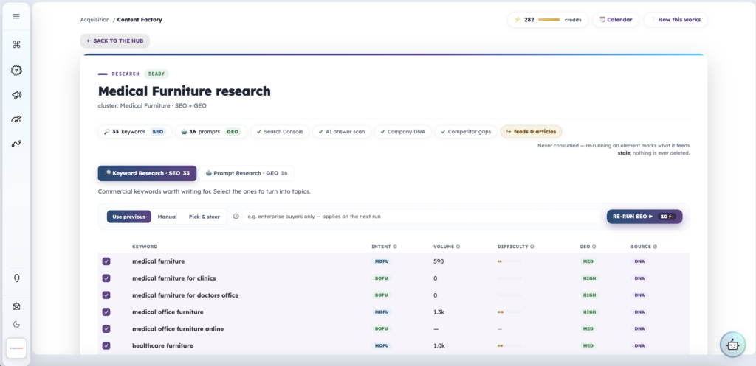The height and width of the screenshot is (366, 756).
Task: Select the 'Manual' mode option
Action: (167, 217)
